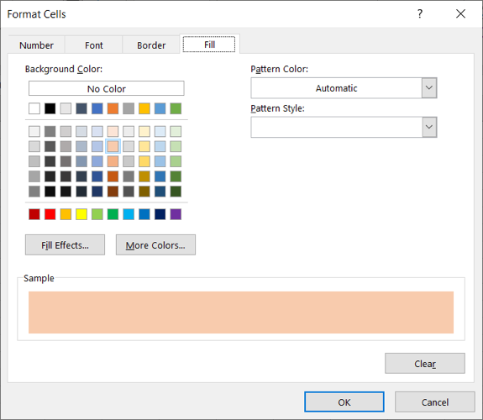Click More Colors button

click(x=155, y=245)
